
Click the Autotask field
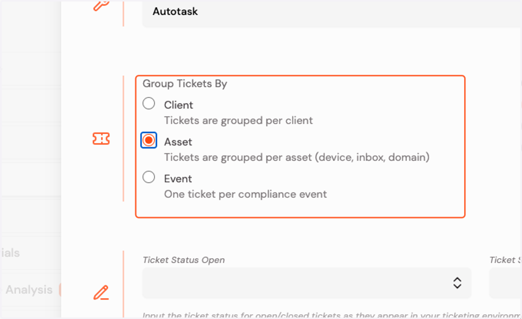click(x=332, y=13)
